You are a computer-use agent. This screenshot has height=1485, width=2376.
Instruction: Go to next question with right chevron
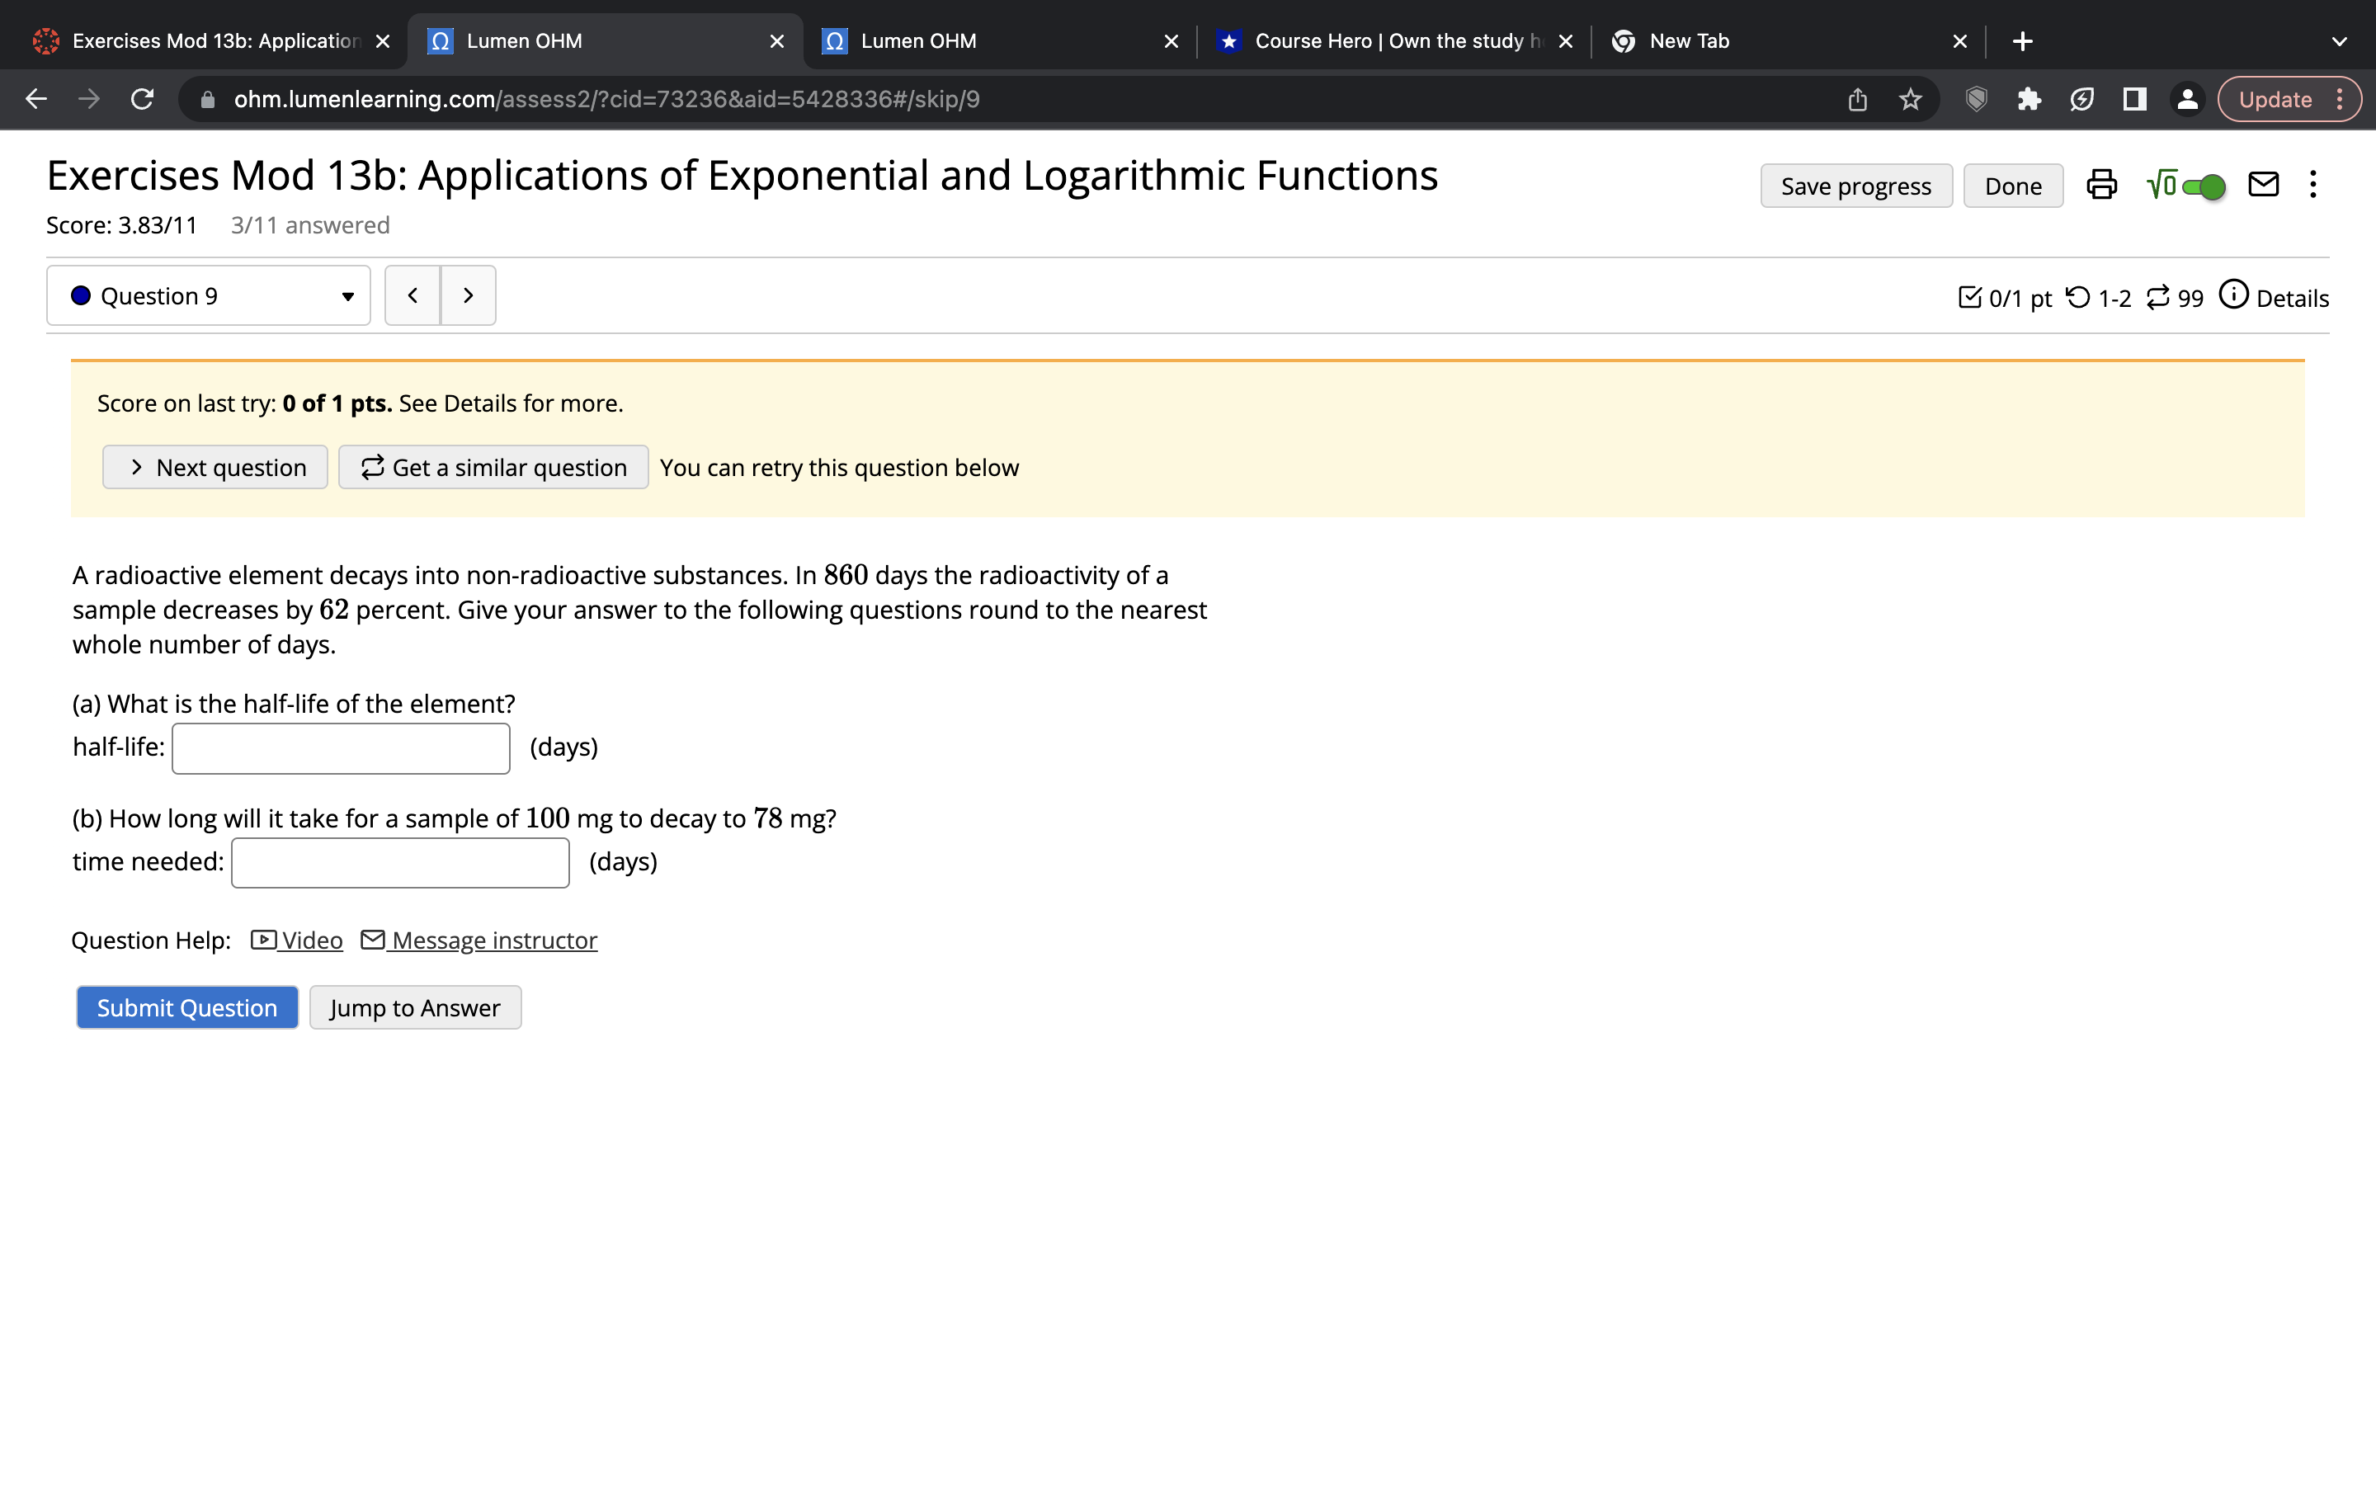(x=469, y=295)
